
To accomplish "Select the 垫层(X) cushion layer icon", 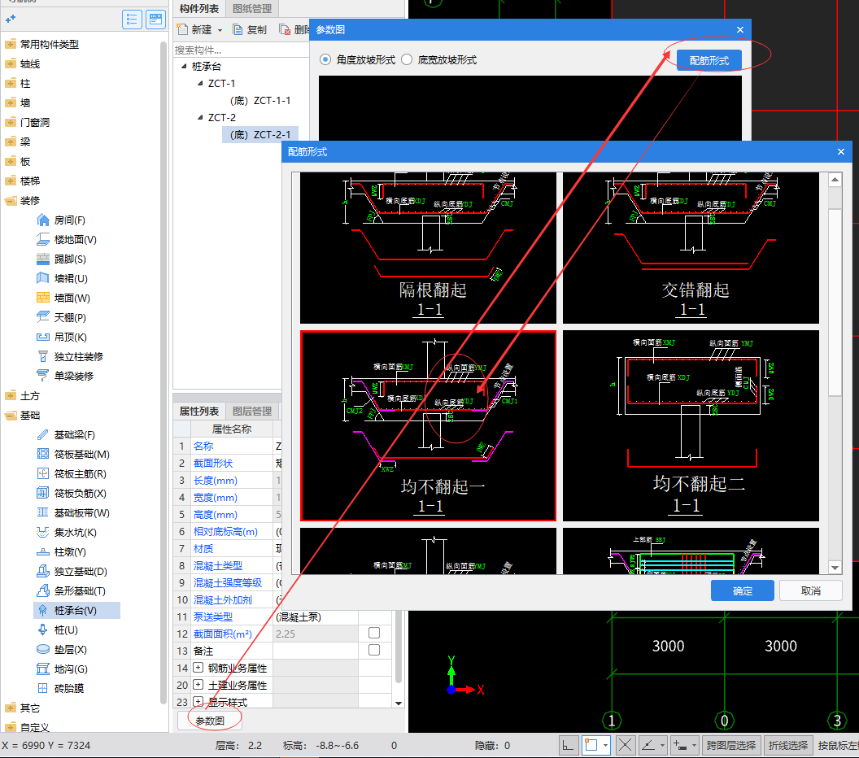I will (43, 650).
